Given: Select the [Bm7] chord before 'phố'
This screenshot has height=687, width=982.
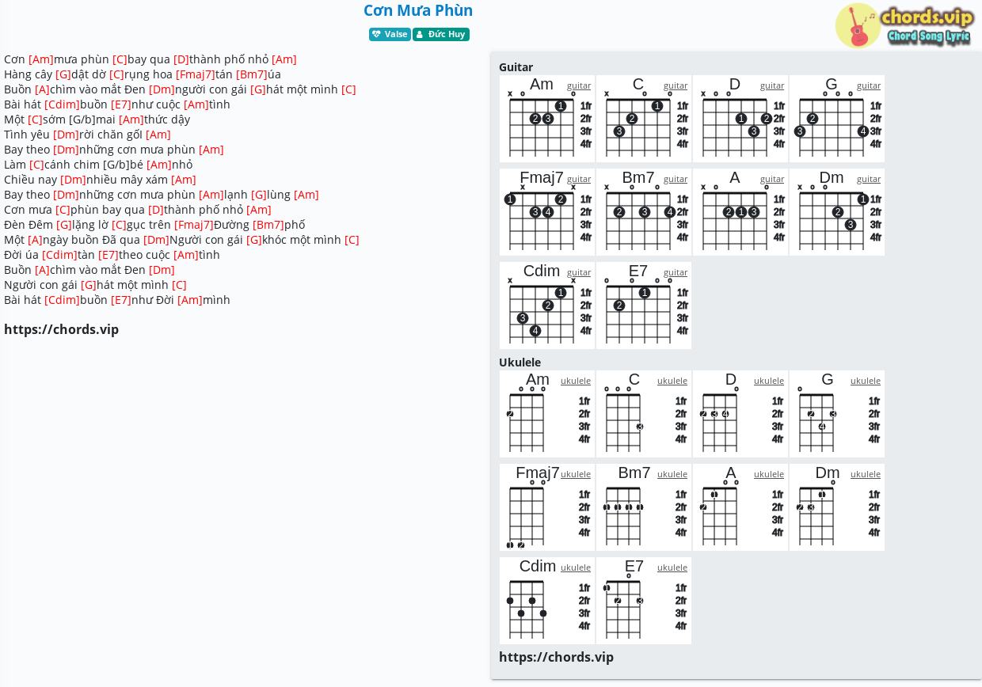Looking at the screenshot, I should pyautogui.click(x=268, y=225).
